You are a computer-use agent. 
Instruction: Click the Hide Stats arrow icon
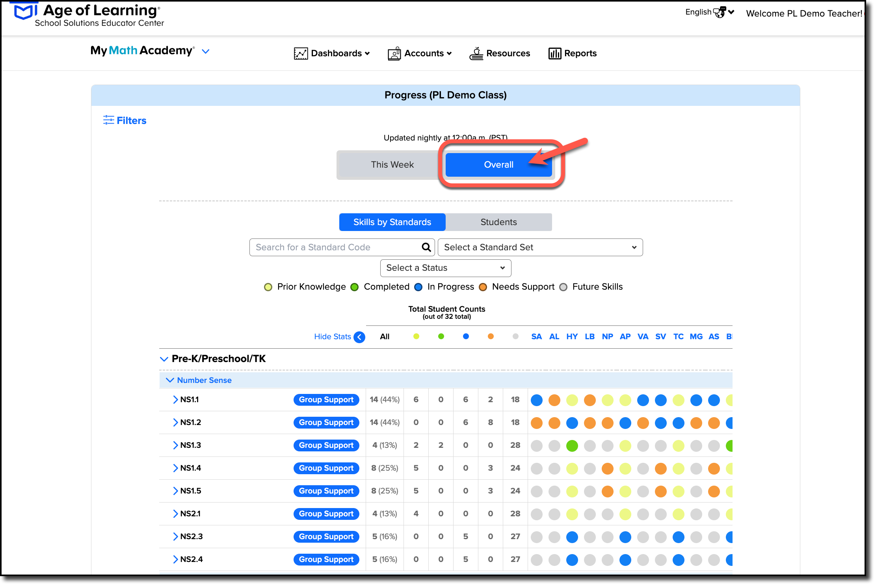pyautogui.click(x=359, y=337)
